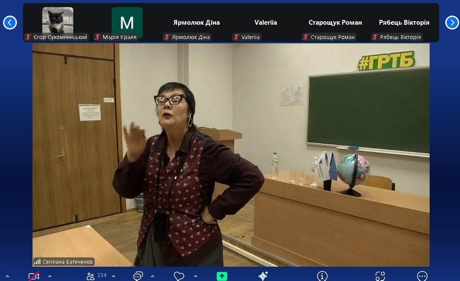Expand reactions options caret
Viewport: 460px width, 281px height.
(x=196, y=276)
